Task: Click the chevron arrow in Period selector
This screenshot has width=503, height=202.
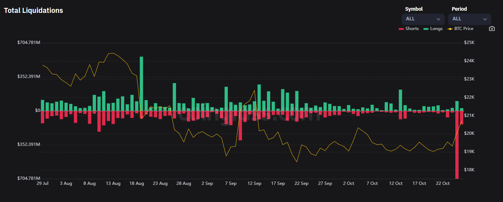Action: coord(485,19)
